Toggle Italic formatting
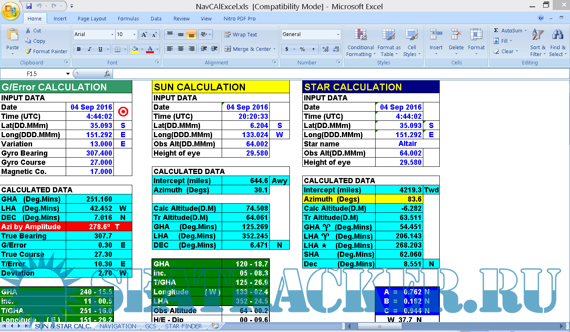570x332 pixels. [x=89, y=49]
